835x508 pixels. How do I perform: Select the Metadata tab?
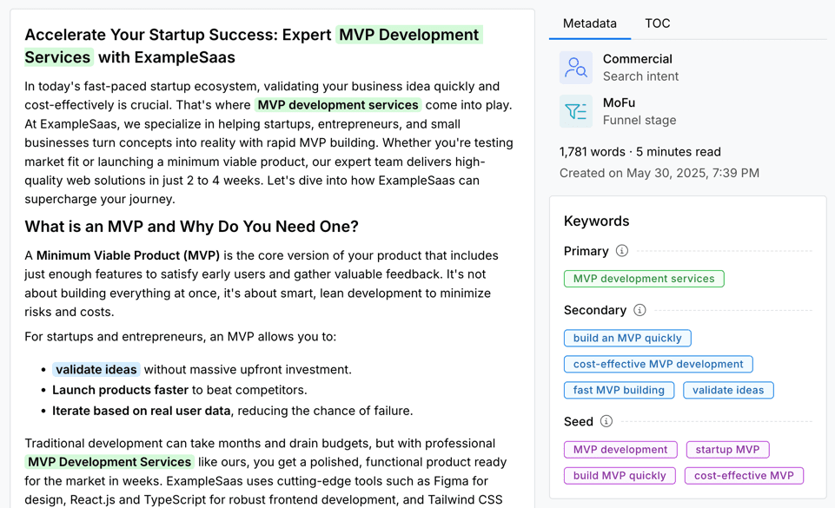tap(589, 23)
